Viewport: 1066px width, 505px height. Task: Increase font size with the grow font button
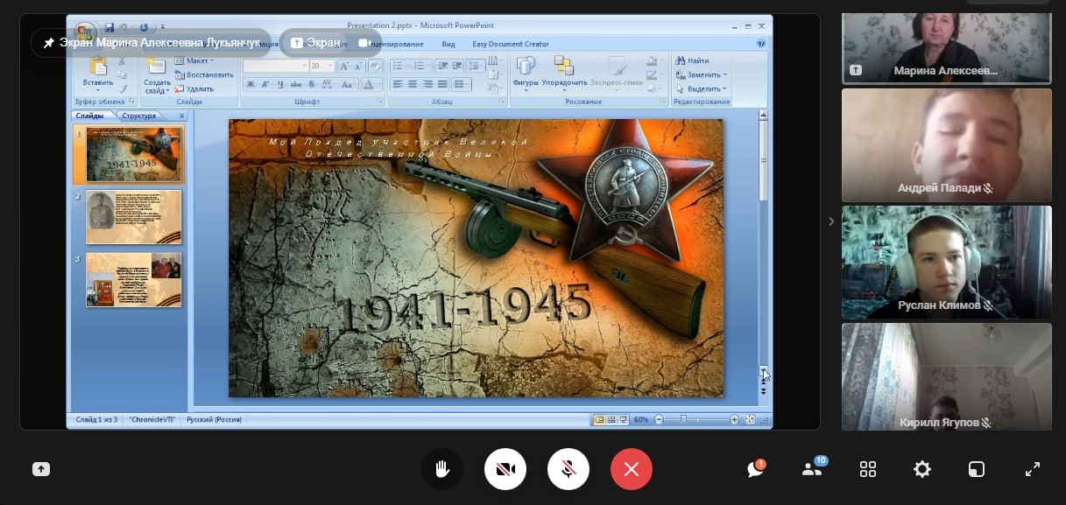(x=343, y=66)
